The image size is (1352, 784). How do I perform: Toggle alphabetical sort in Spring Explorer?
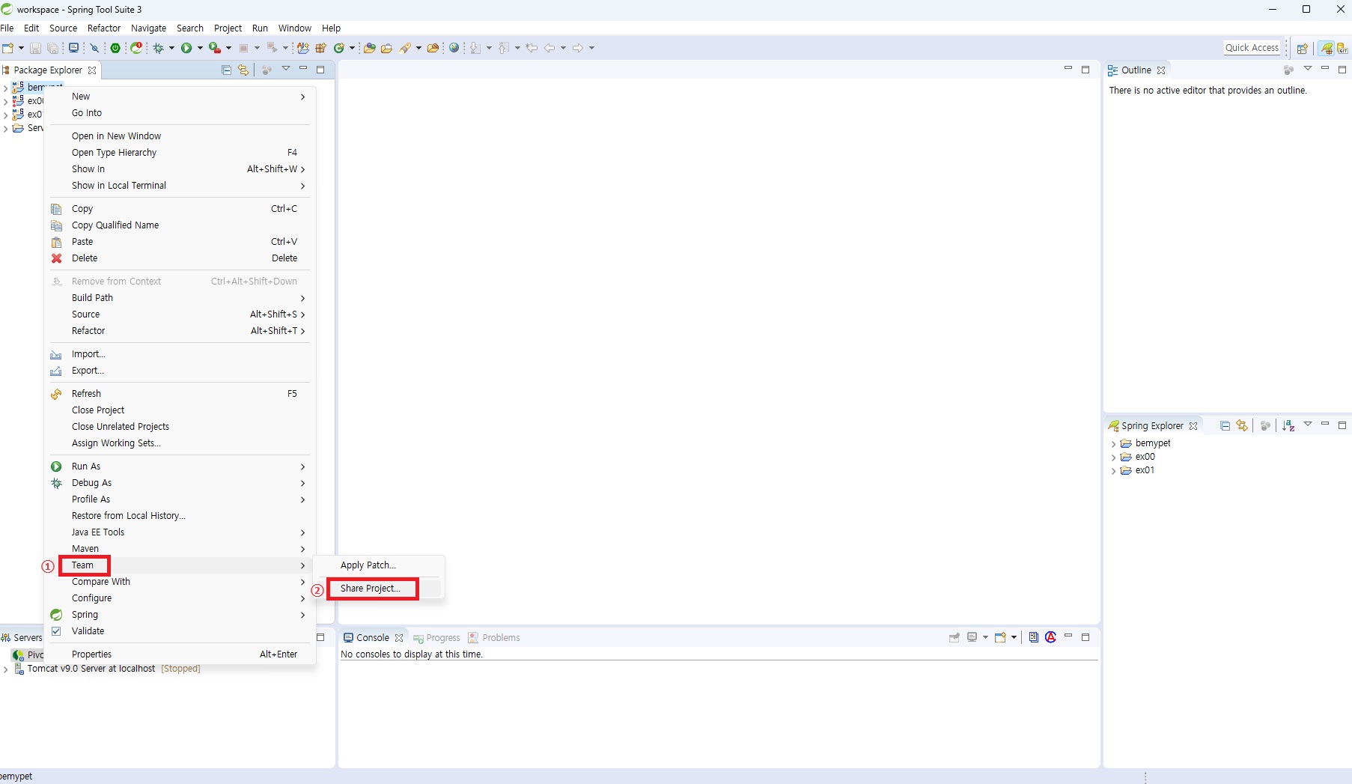click(x=1288, y=425)
